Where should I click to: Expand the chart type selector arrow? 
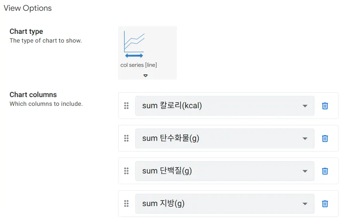pyautogui.click(x=146, y=76)
